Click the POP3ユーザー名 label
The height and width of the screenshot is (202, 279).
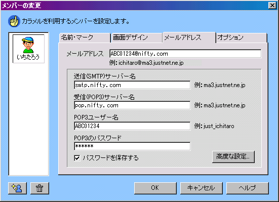(x=96, y=117)
